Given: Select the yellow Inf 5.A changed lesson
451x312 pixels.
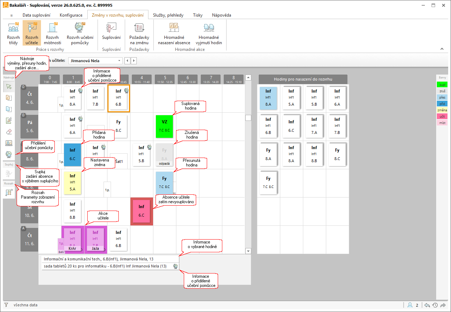Looking at the screenshot, I should 72,183.
